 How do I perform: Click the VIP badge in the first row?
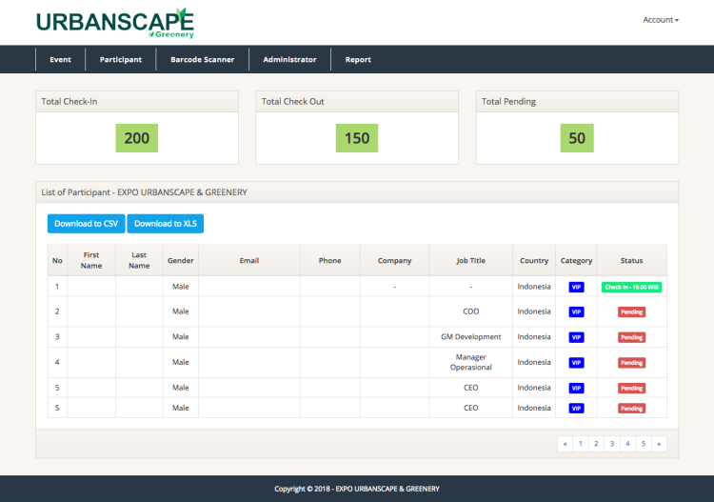[x=576, y=287]
